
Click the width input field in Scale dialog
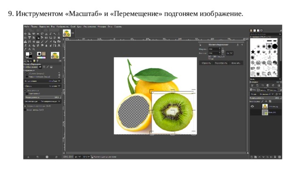click(214, 49)
